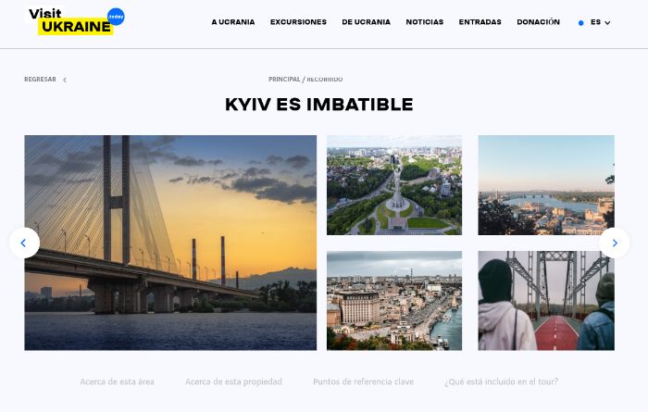
Task: Click the Regresar back link
Action: [40, 80]
